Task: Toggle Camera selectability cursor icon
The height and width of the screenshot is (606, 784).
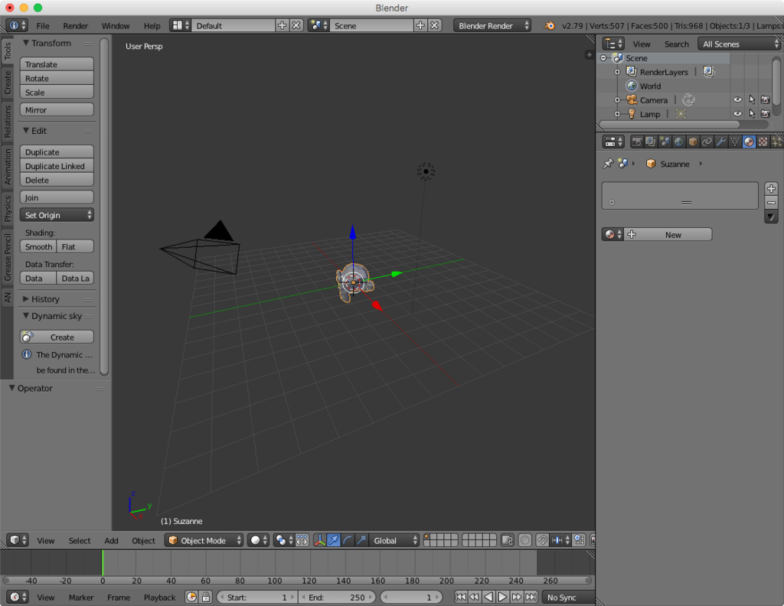Action: [x=752, y=100]
